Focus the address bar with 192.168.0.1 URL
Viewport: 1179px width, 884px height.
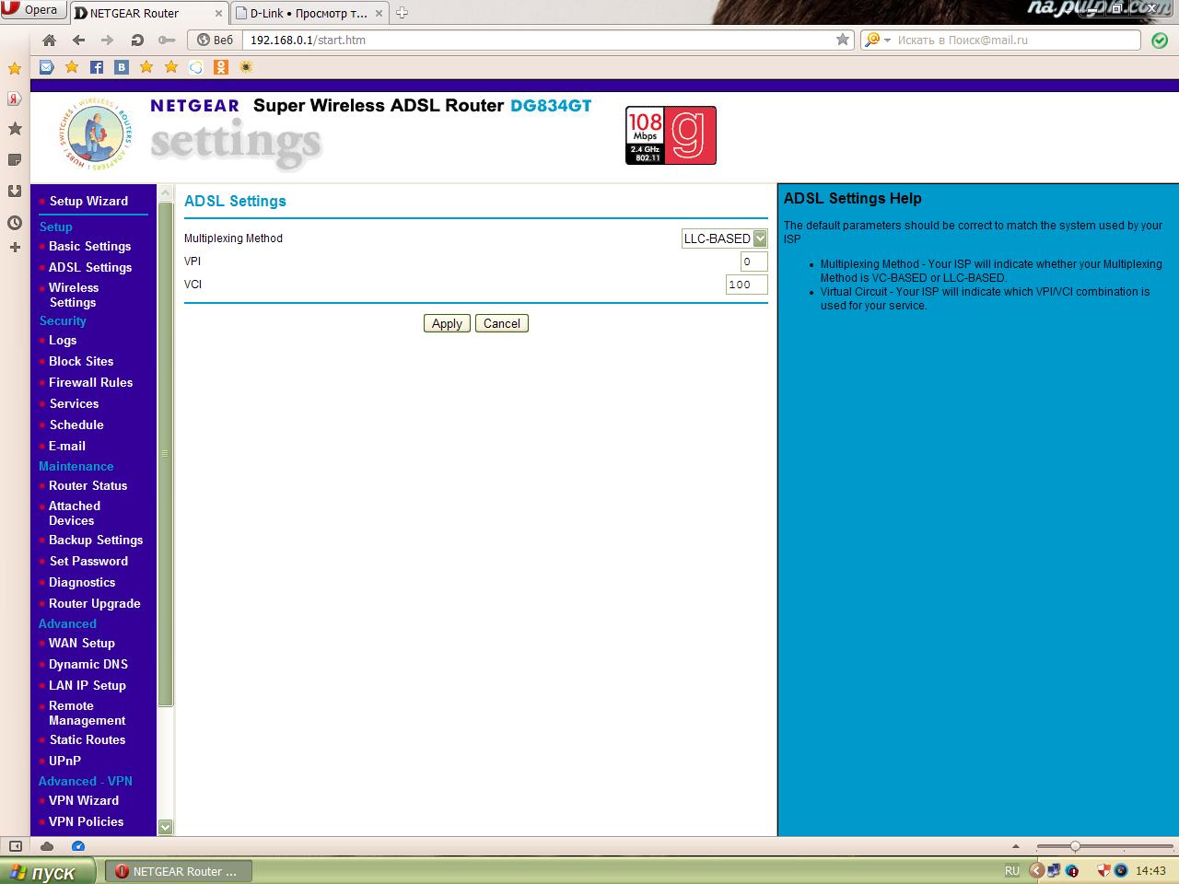click(x=539, y=40)
